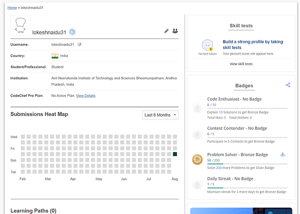Click Maintain streak for 4 more days text
Image resolution: width=300 pixels, height=214 pixels.
[247, 192]
